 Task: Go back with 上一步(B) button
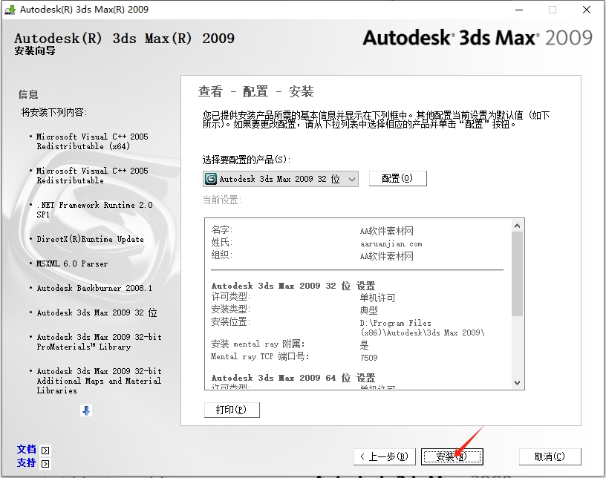[x=383, y=456]
